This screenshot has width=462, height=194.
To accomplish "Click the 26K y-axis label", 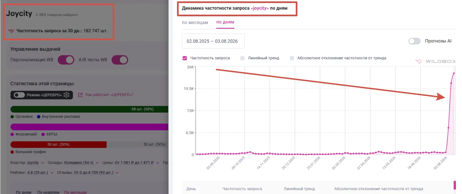I will pyautogui.click(x=190, y=67).
